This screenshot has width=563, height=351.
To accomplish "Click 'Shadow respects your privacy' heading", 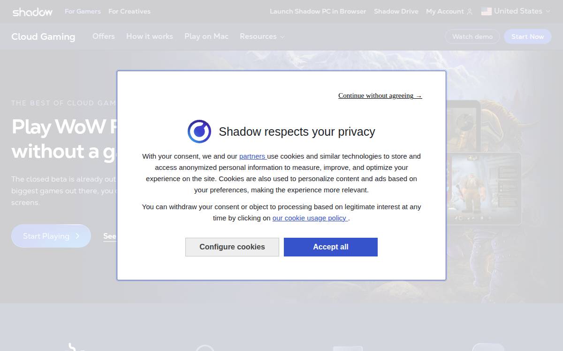I will click(x=297, y=132).
